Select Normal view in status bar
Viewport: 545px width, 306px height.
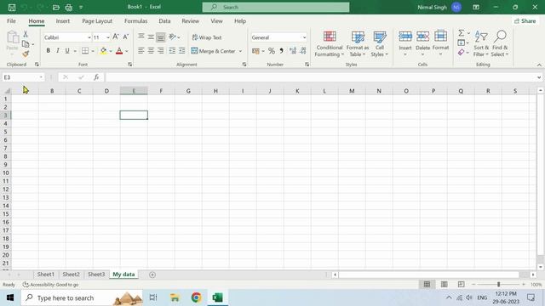[427, 285]
